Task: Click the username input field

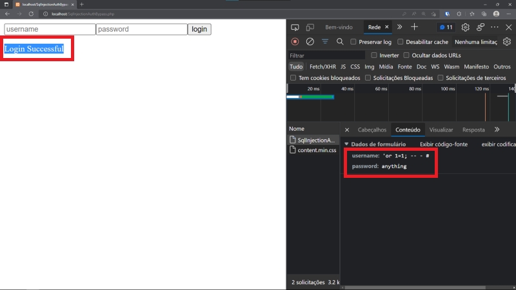Action: pyautogui.click(x=50, y=29)
